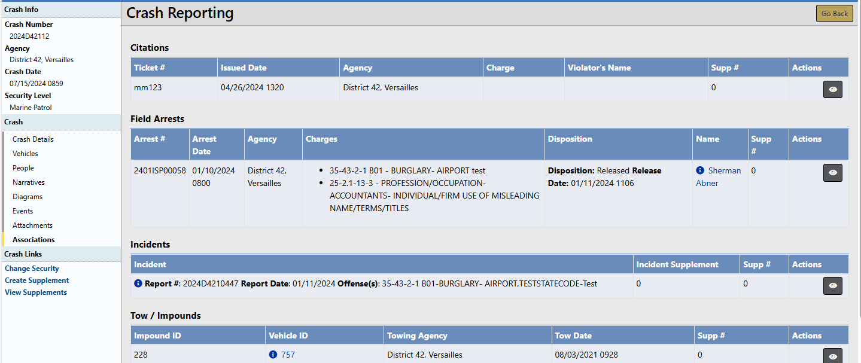This screenshot has height=363, width=861.
Task: Click info icon beside Sherman Abner
Action: pos(701,170)
